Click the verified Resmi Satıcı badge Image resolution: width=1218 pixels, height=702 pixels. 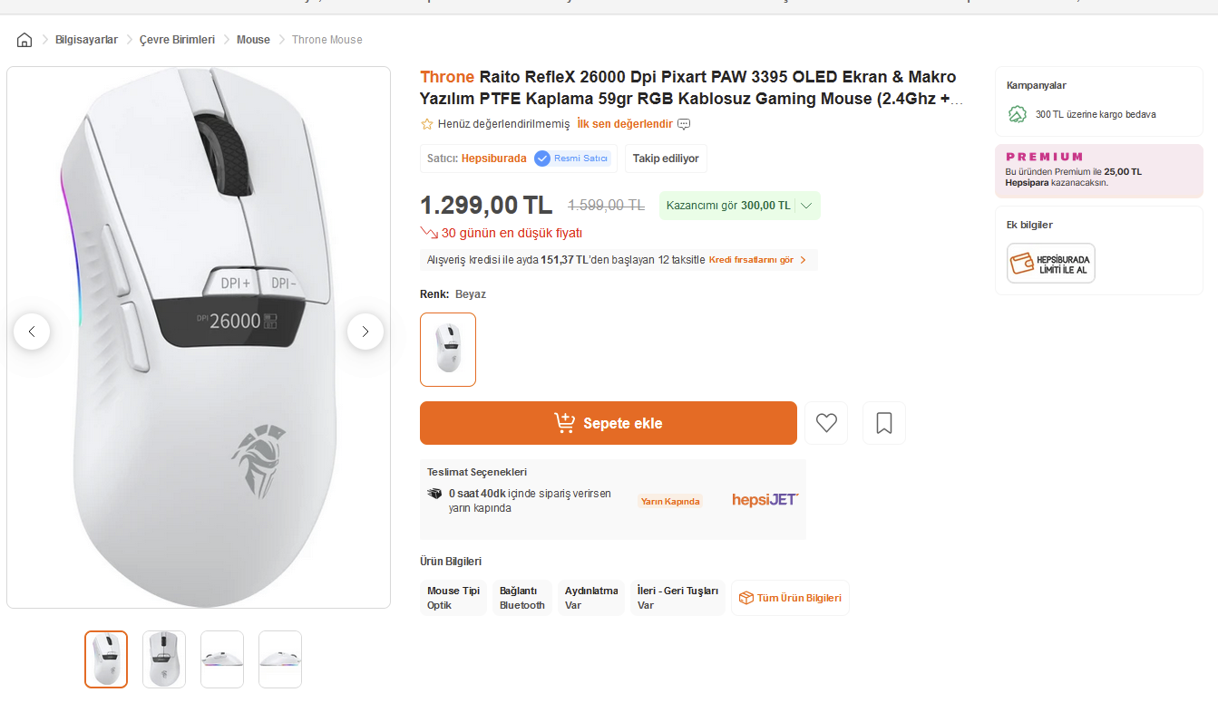pyautogui.click(x=572, y=159)
